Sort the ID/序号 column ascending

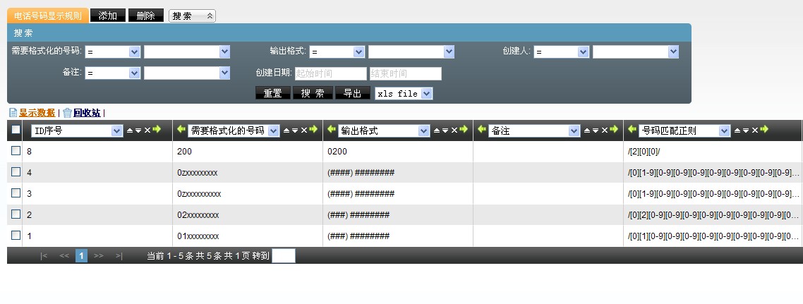click(x=129, y=130)
